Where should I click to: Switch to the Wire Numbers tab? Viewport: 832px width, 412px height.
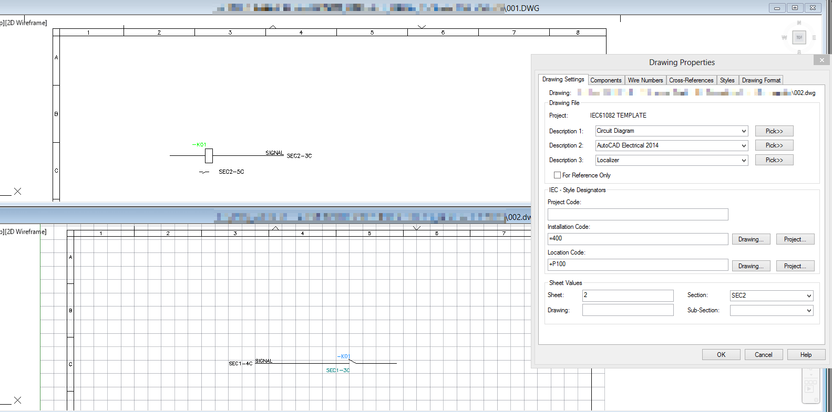click(x=645, y=80)
